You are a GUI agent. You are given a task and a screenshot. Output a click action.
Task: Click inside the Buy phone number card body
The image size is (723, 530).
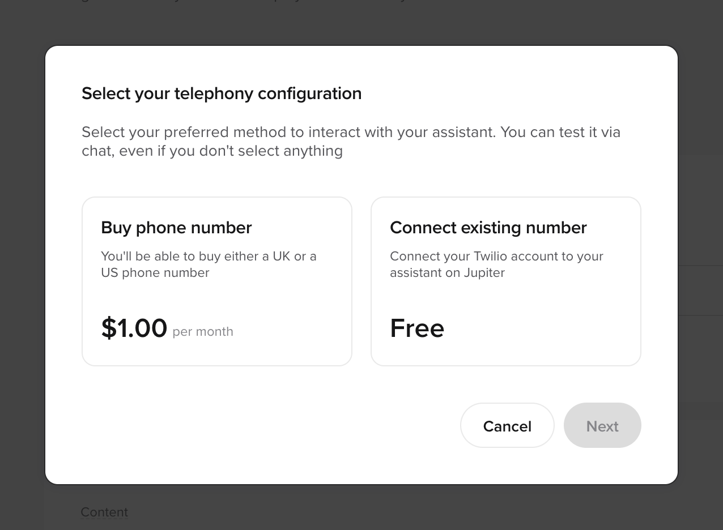tap(217, 300)
